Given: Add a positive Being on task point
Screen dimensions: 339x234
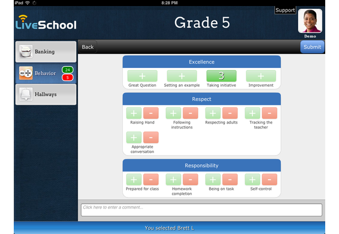Looking at the screenshot, I should pyautogui.click(x=213, y=179).
